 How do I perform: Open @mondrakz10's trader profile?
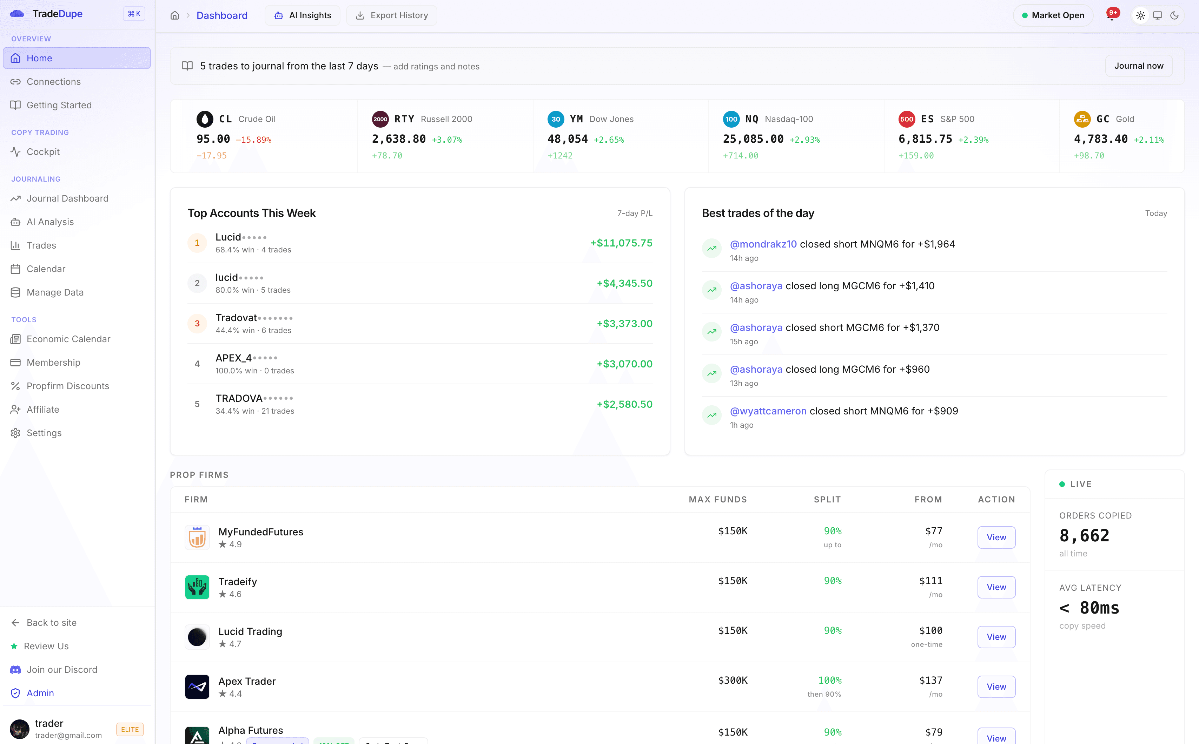pyautogui.click(x=763, y=244)
